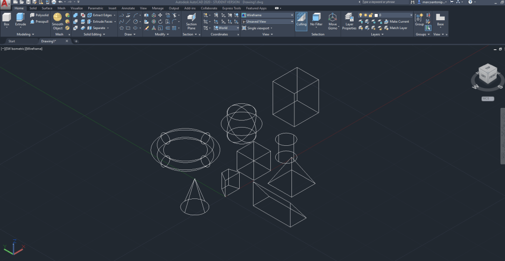Click the white layer color swatch

pos(376,15)
